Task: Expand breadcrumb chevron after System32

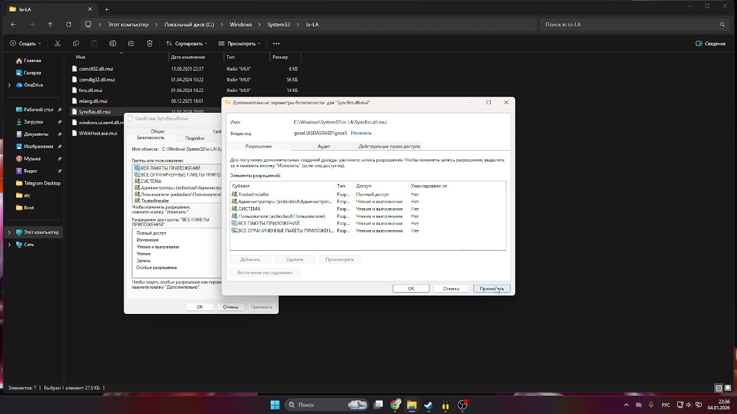Action: (x=298, y=25)
